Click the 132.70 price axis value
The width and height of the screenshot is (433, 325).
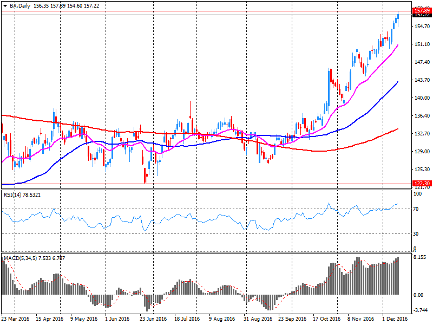click(x=422, y=133)
